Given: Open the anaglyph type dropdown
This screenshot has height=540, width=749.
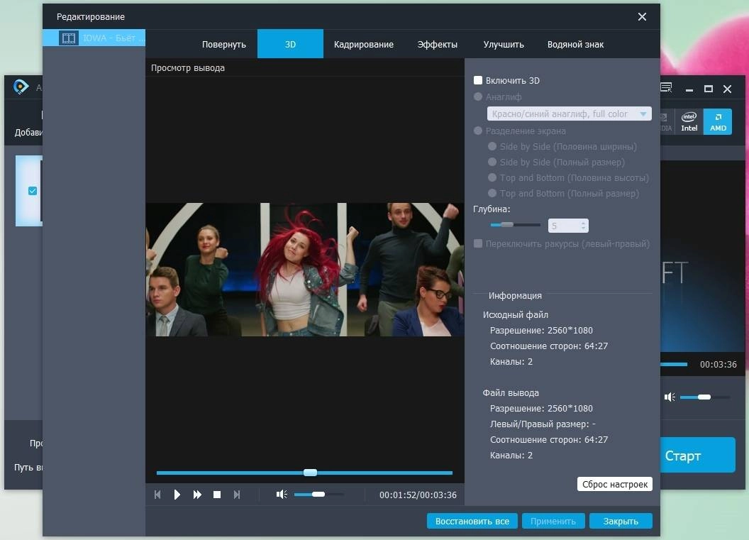Looking at the screenshot, I should (569, 114).
